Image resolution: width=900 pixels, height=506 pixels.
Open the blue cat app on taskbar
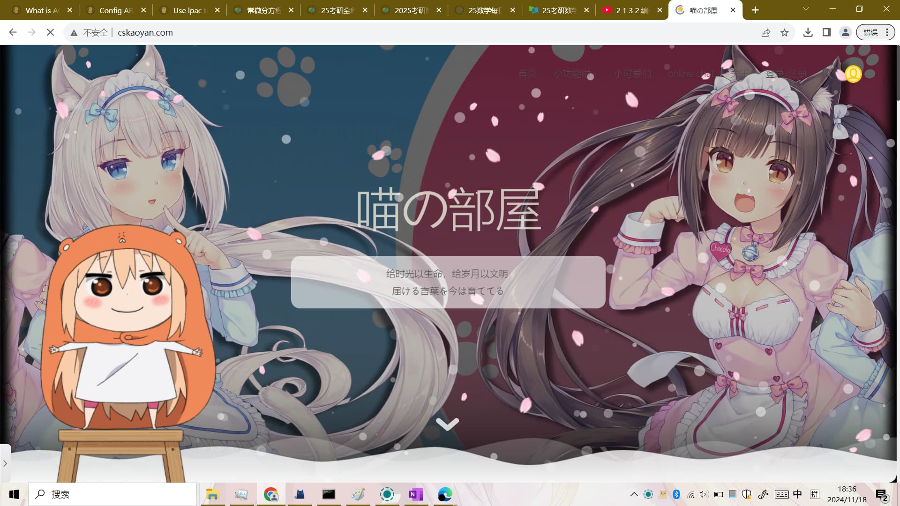tap(300, 494)
